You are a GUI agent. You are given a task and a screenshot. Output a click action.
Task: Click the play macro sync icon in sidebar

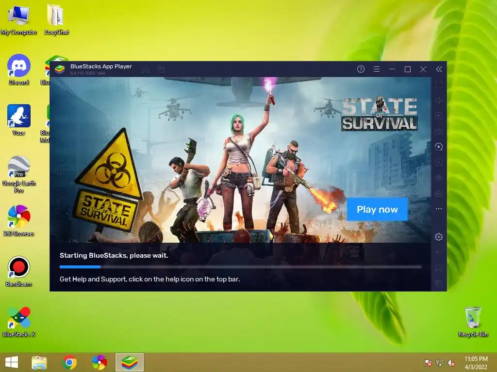coord(439,147)
